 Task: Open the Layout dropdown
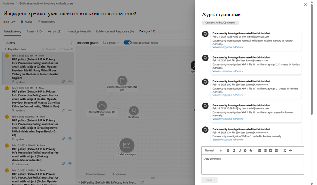111,43
